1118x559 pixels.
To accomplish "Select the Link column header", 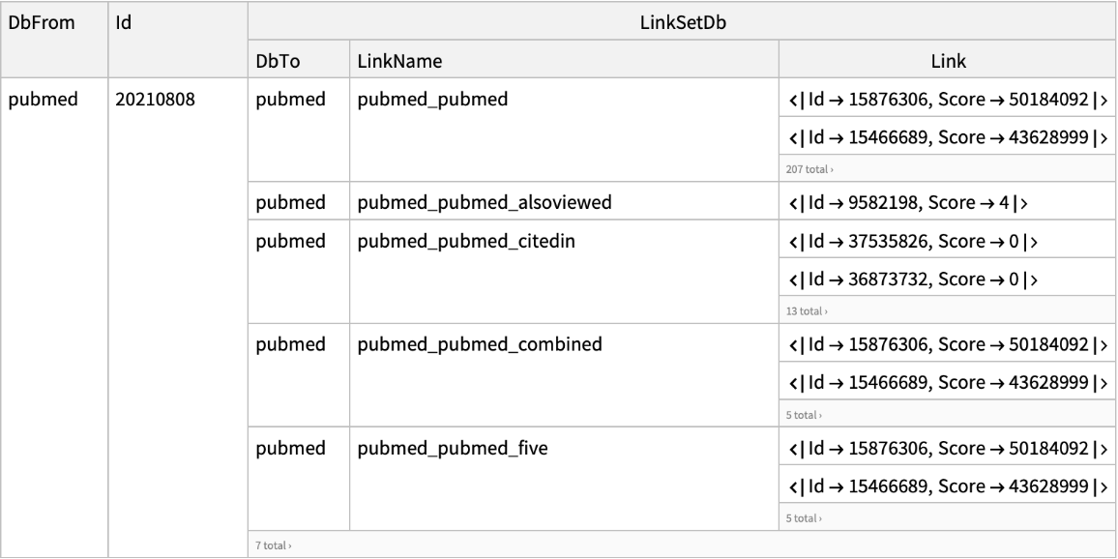I will tap(947, 60).
